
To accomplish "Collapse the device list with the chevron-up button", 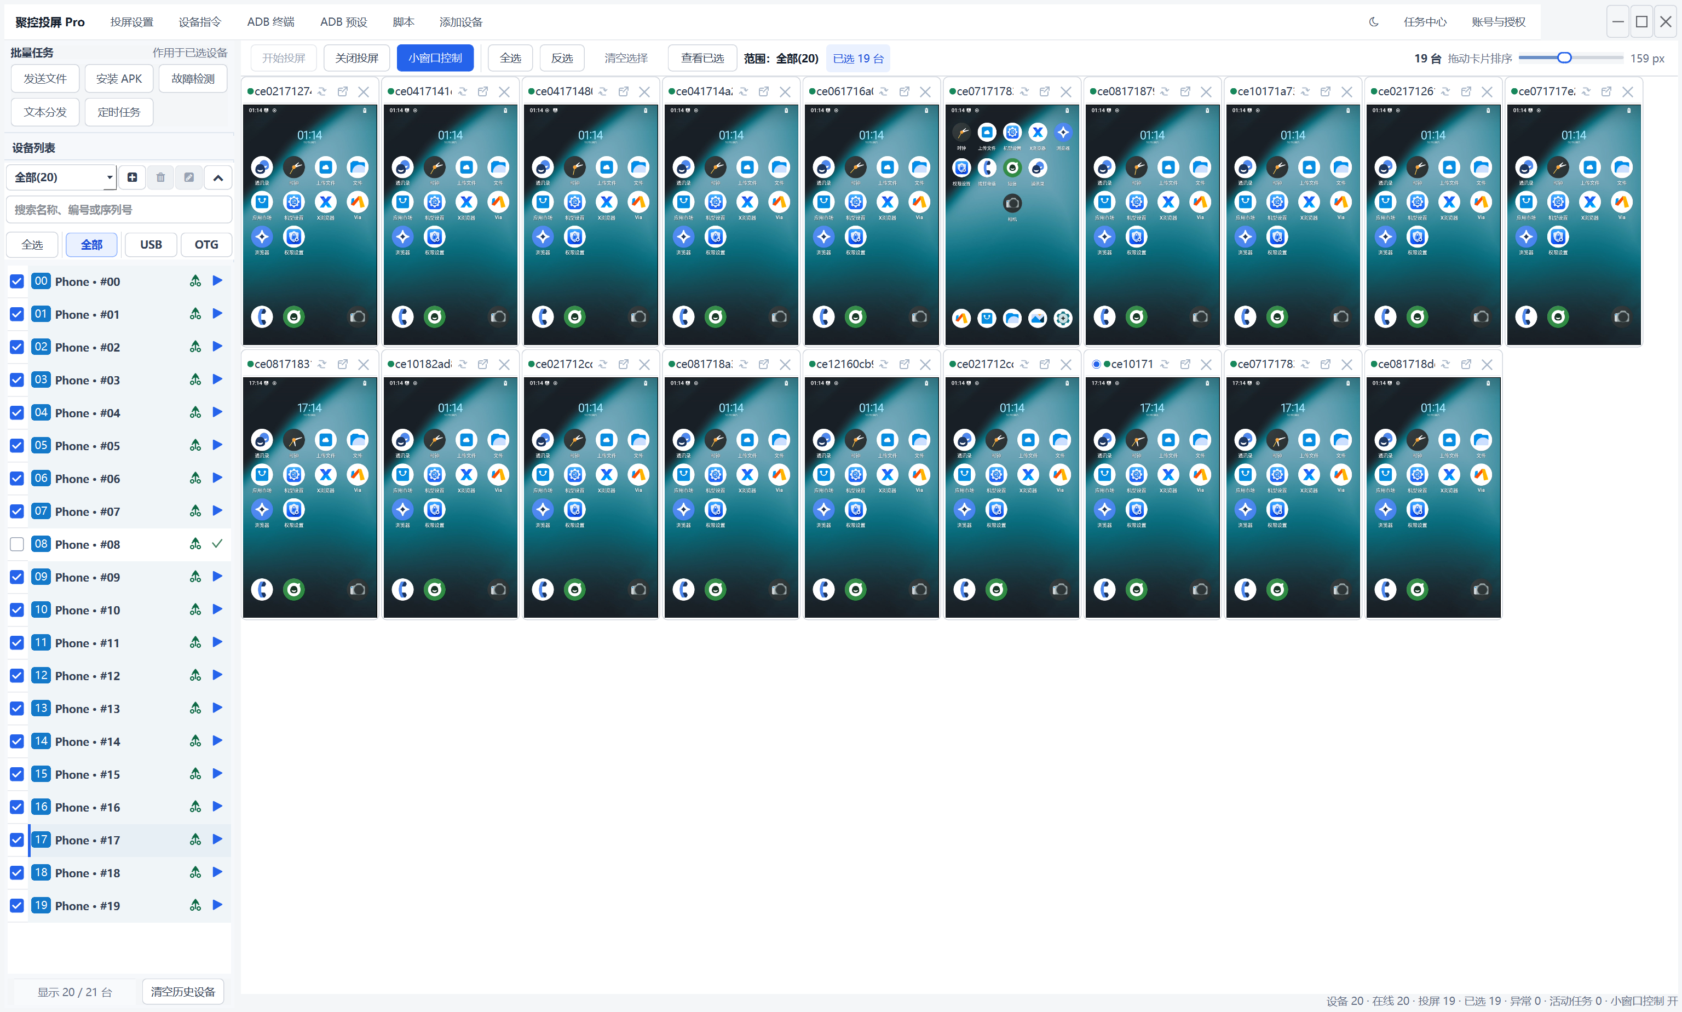I will (218, 177).
